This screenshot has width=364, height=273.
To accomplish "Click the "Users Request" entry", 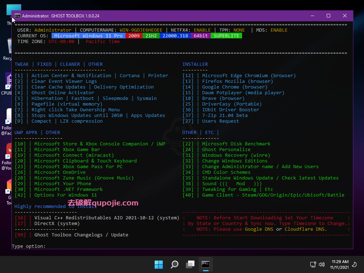I will point(220,121).
